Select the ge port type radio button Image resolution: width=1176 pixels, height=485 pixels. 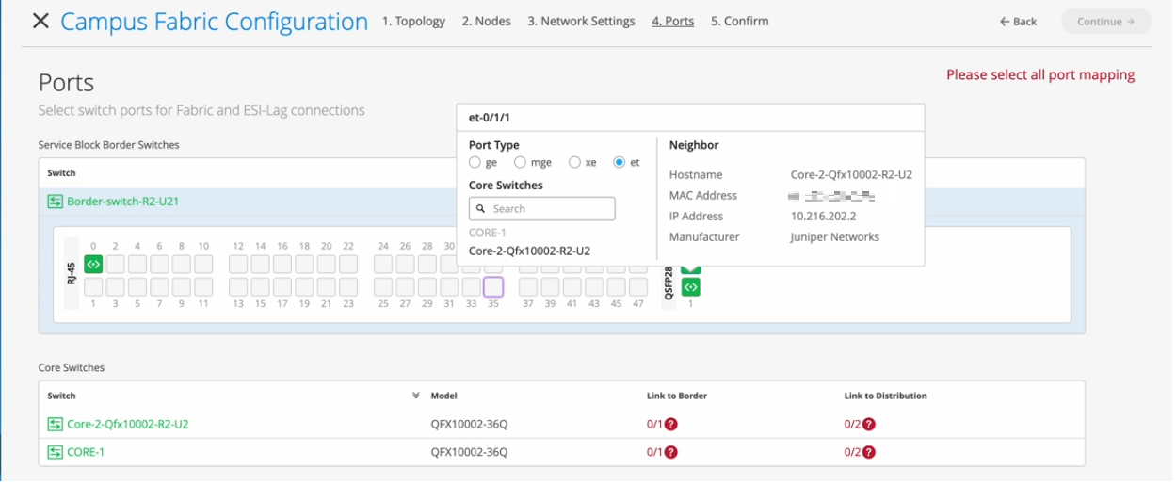pyautogui.click(x=475, y=163)
